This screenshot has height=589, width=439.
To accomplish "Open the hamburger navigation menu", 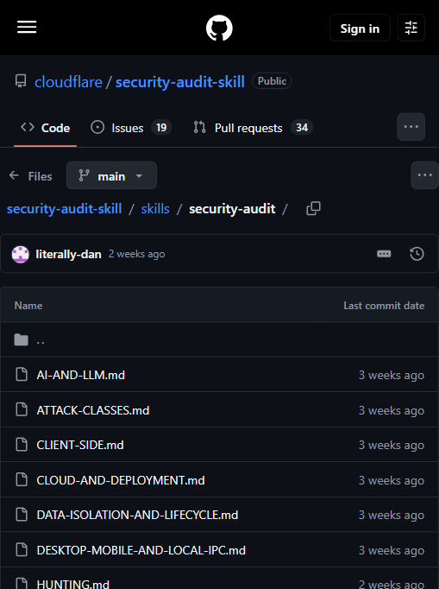I will (27, 27).
